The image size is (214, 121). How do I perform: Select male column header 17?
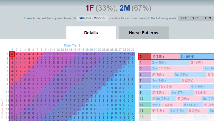(79, 50)
